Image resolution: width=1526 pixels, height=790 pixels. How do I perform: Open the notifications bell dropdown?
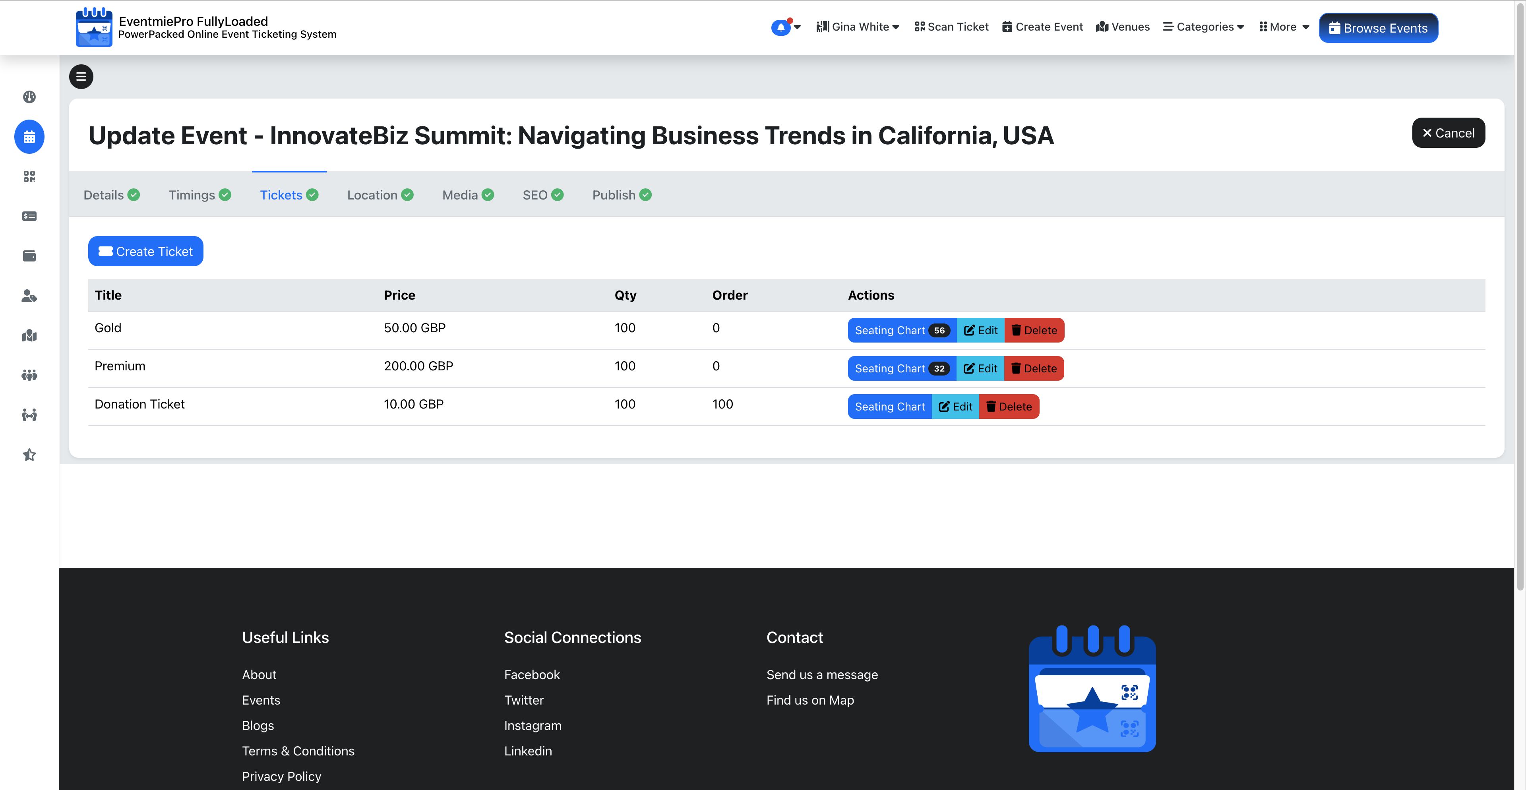click(786, 27)
